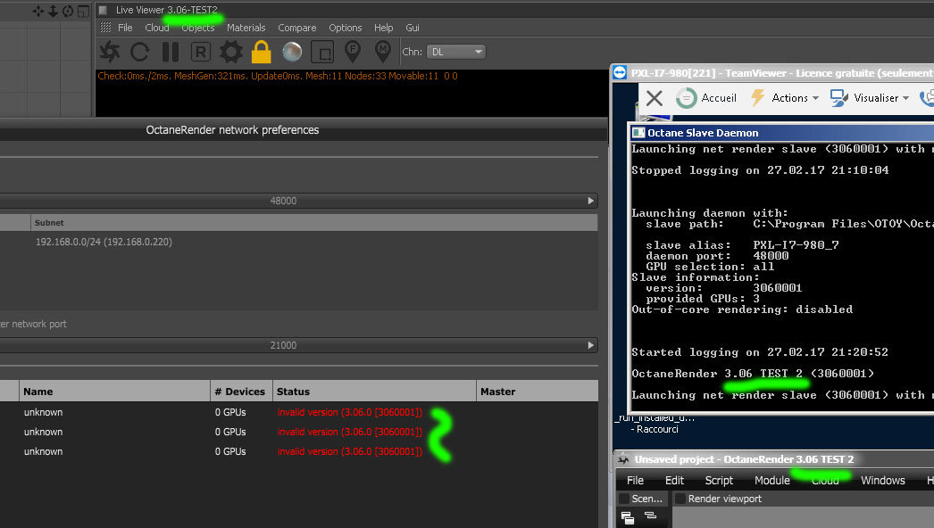Open Live Viewer settings gear
Image resolution: width=934 pixels, height=528 pixels.
click(231, 52)
